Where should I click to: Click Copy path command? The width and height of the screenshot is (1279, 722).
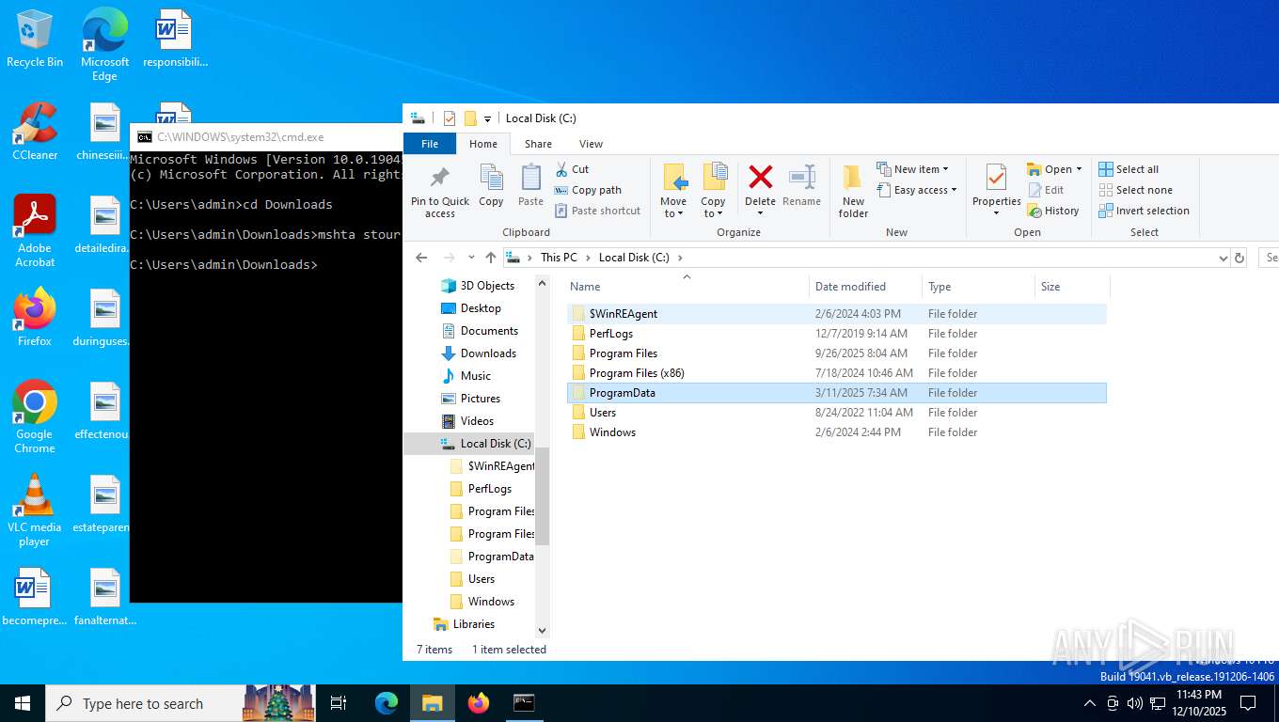tap(588, 190)
